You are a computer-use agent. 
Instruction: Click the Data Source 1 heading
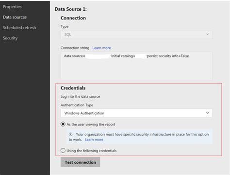click(x=71, y=9)
